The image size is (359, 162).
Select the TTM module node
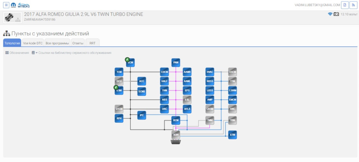[x=233, y=81]
